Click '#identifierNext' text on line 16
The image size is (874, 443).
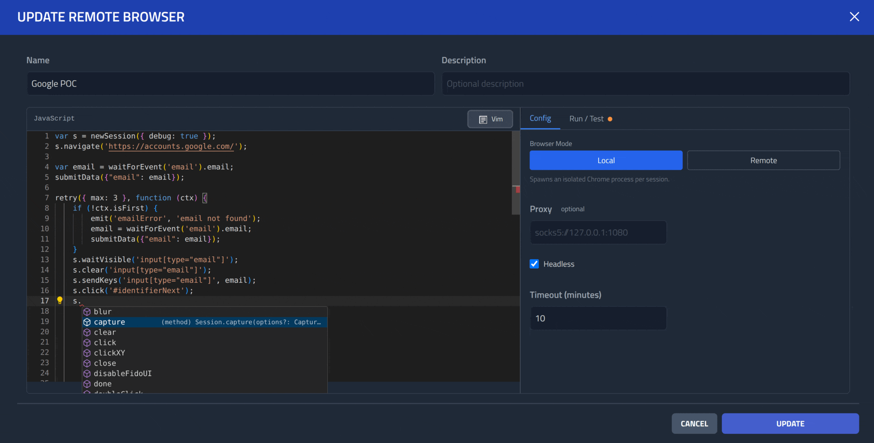click(147, 290)
